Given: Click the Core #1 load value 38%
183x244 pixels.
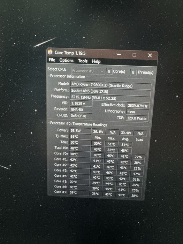Looking at the screenshot, I should point(138,163).
